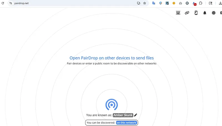The height and width of the screenshot is (126, 222).
Task: Bookmark this page with the star
Action: pyautogui.click(x=145, y=3)
